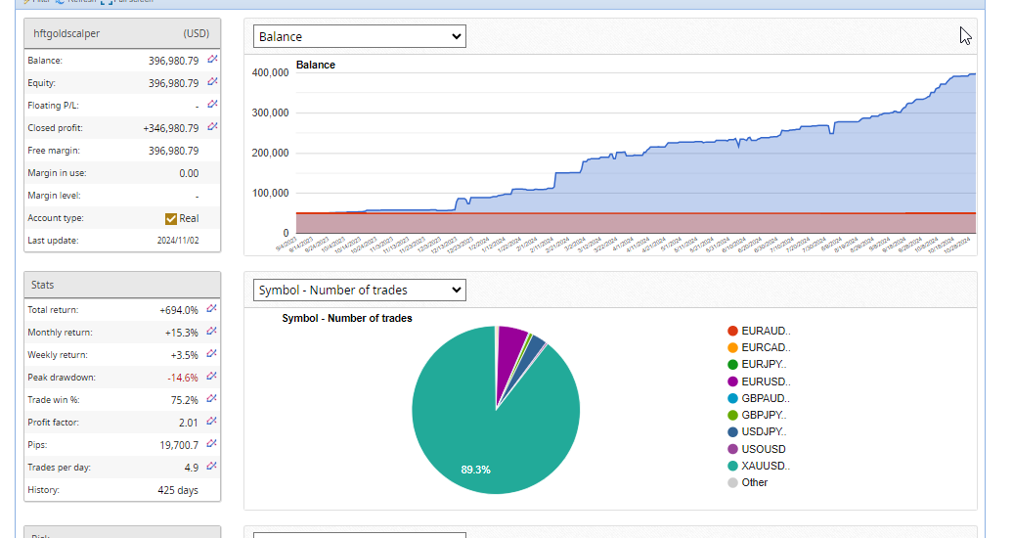Click the chart icon for Trade win %
Viewport: 1013px width, 538px height.
pos(212,400)
